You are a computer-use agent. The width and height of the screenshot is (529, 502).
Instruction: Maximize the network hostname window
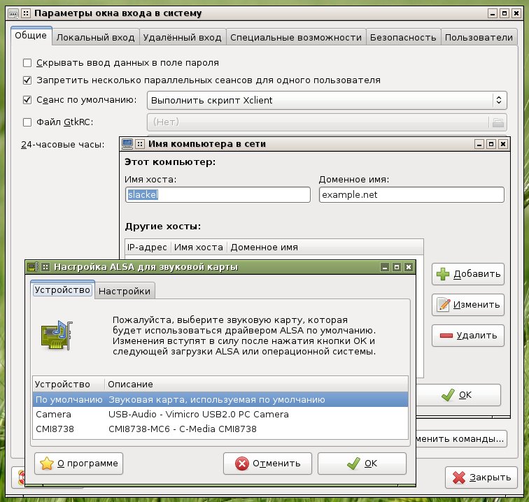click(x=491, y=144)
